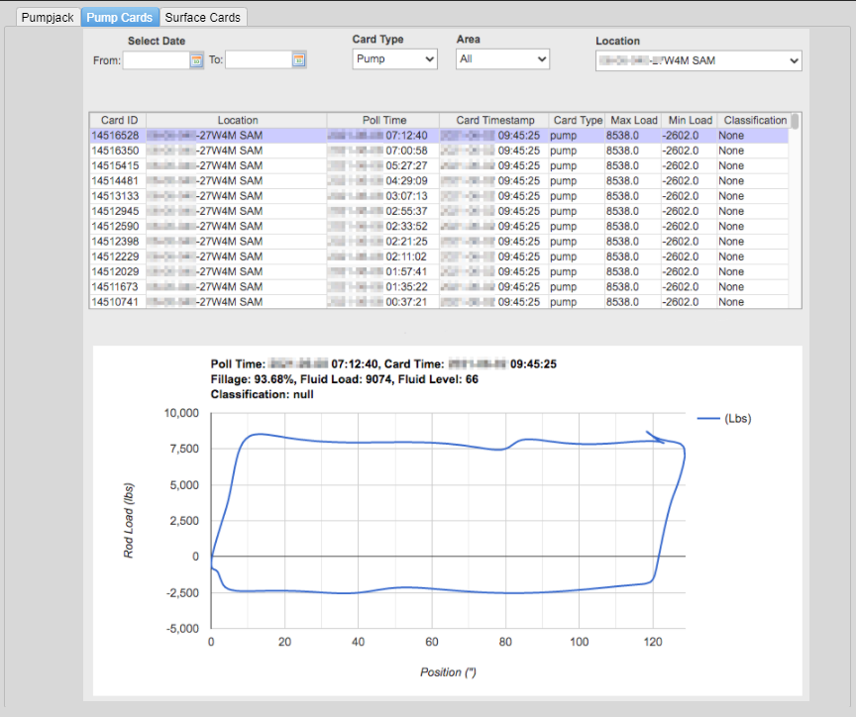
Task: Select card row 14512398
Action: pyautogui.click(x=440, y=242)
